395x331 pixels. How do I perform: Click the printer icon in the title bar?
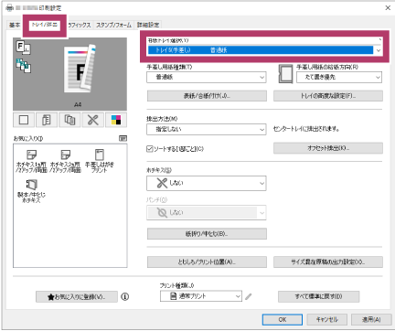(x=9, y=7)
